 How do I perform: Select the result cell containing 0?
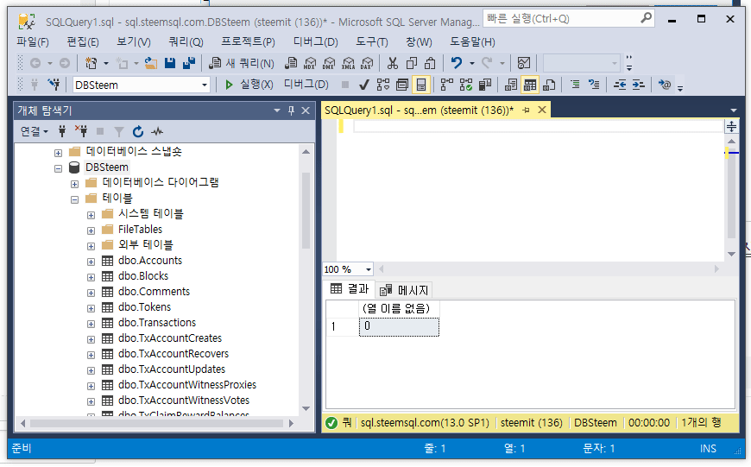399,327
